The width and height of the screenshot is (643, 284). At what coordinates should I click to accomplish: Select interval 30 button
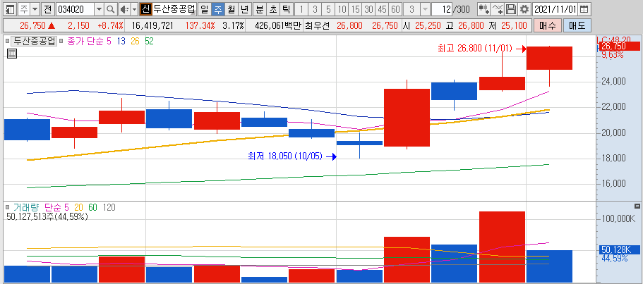point(368,8)
